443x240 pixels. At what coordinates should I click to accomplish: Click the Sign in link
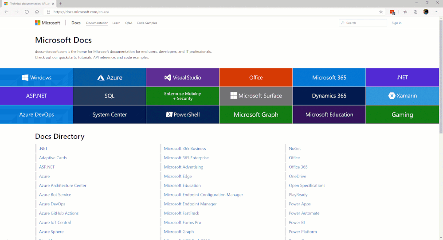pyautogui.click(x=396, y=23)
